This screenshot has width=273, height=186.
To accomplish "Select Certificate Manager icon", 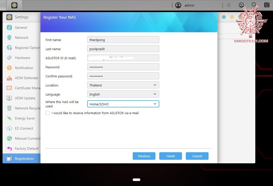I will point(9,88).
